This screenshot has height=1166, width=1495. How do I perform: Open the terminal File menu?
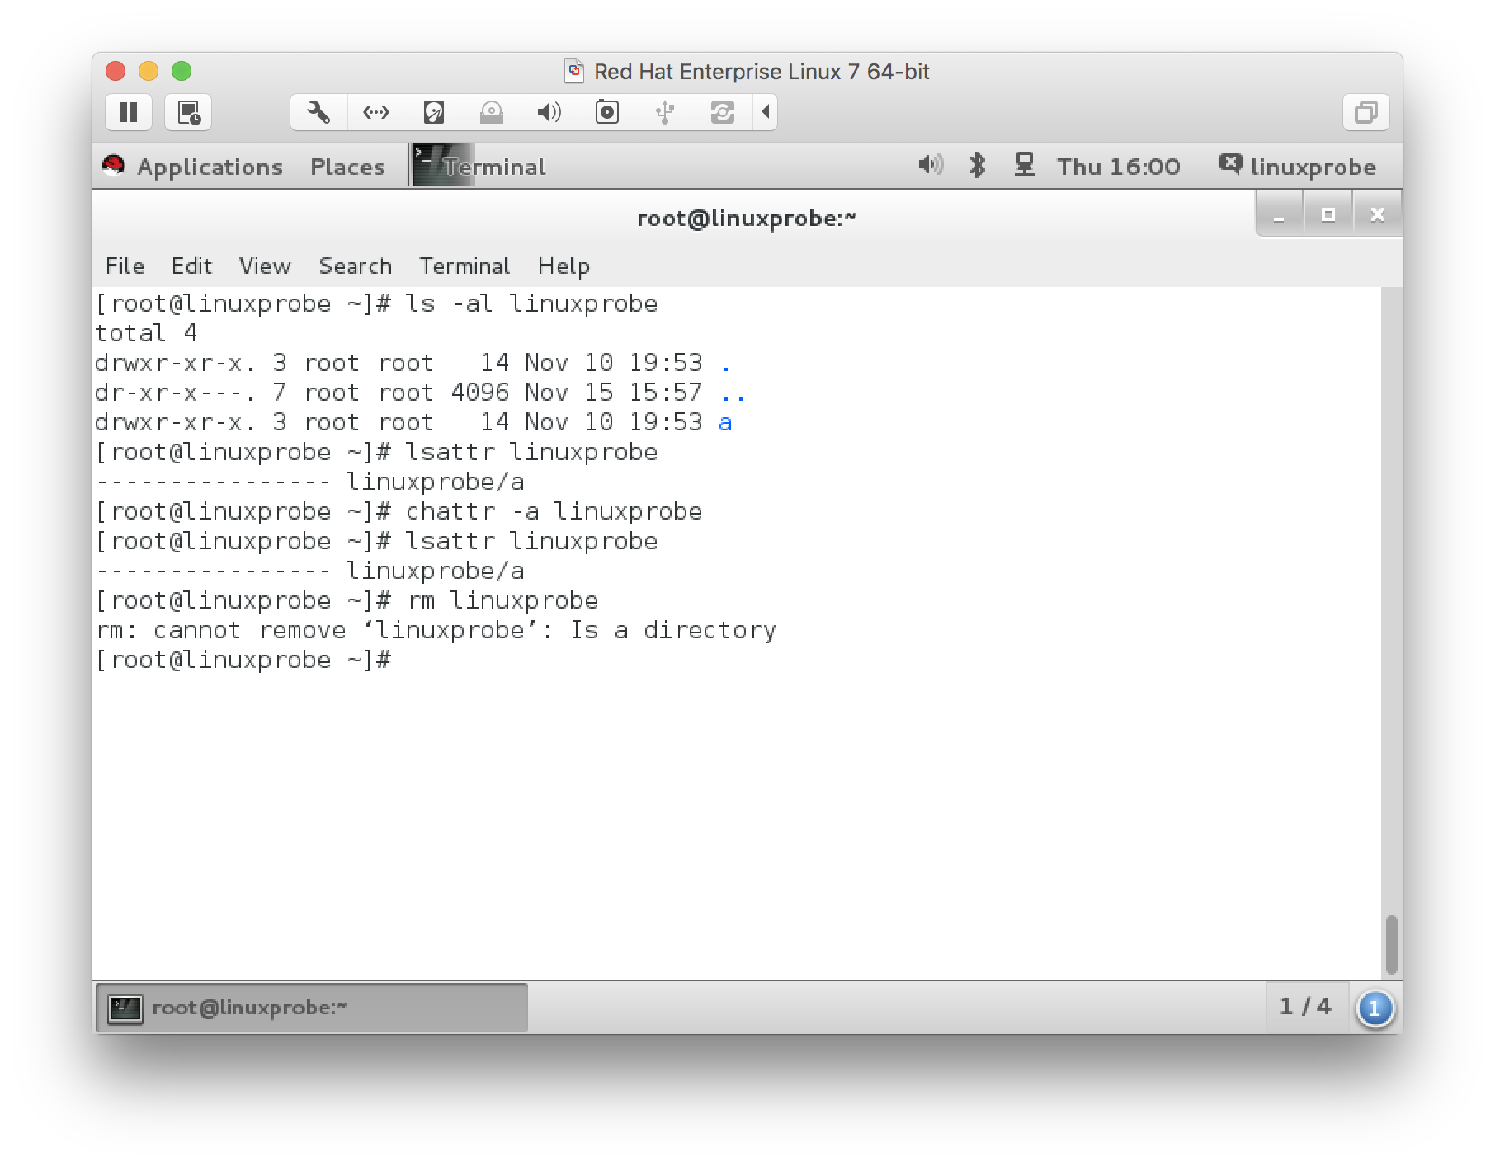pos(125,266)
